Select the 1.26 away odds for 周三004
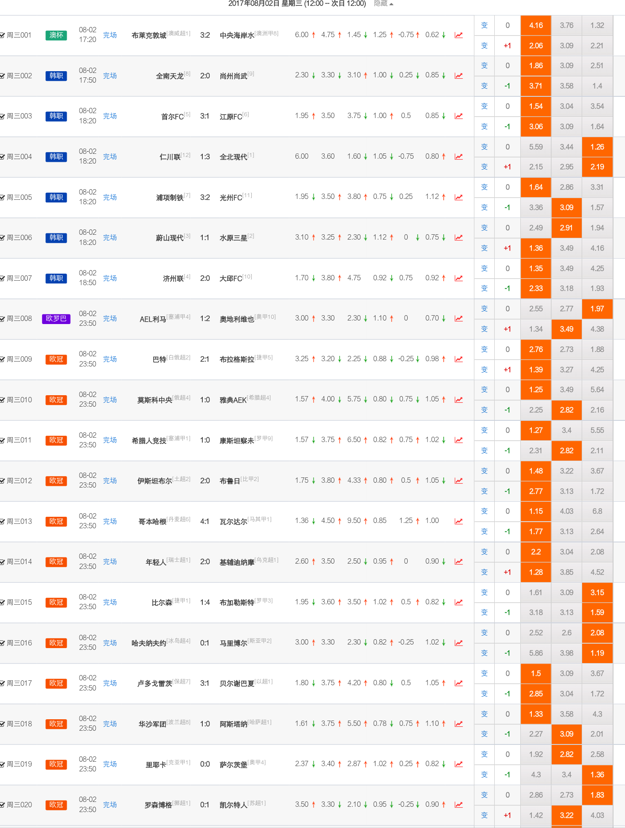Viewport: 625px width, 828px height. tap(597, 147)
